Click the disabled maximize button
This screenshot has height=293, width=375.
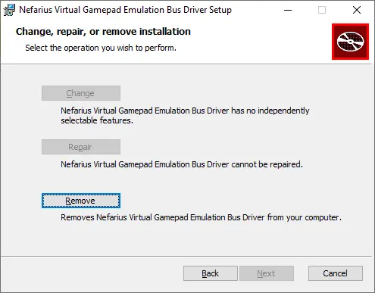click(x=322, y=10)
